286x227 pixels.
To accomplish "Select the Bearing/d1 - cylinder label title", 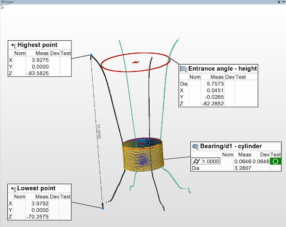I will point(231,146).
